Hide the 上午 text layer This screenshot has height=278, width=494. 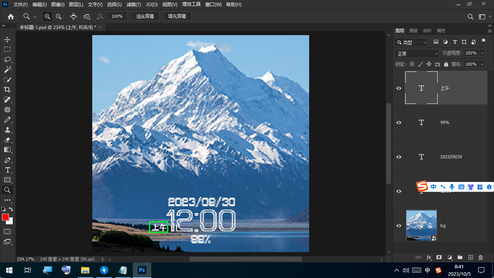pos(399,88)
